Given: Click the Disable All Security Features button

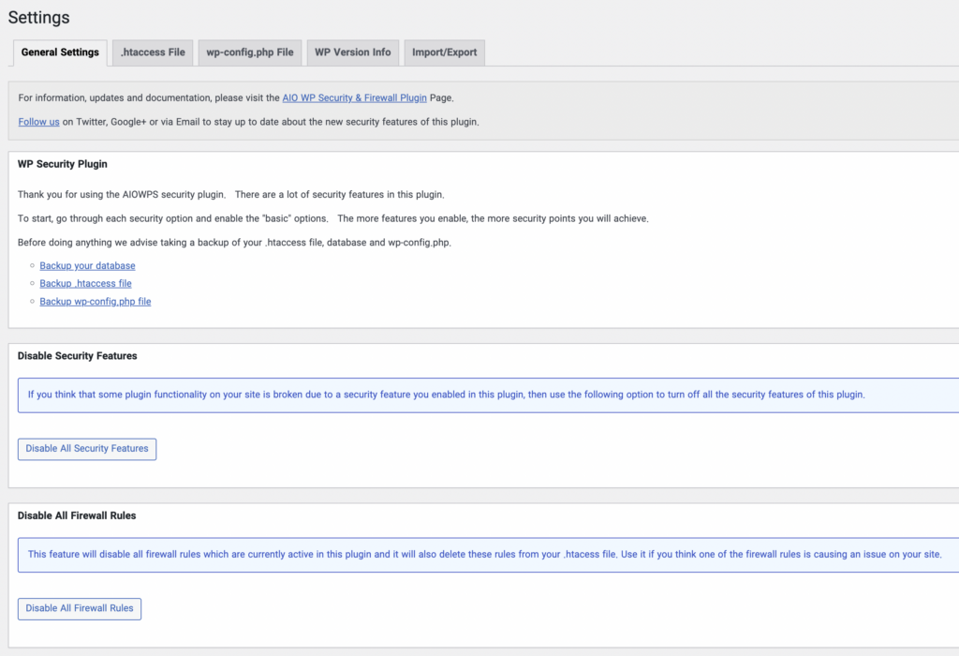Looking at the screenshot, I should [87, 449].
